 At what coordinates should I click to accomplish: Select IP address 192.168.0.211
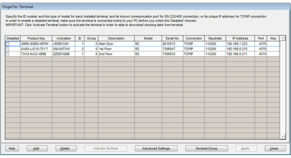click(240, 54)
